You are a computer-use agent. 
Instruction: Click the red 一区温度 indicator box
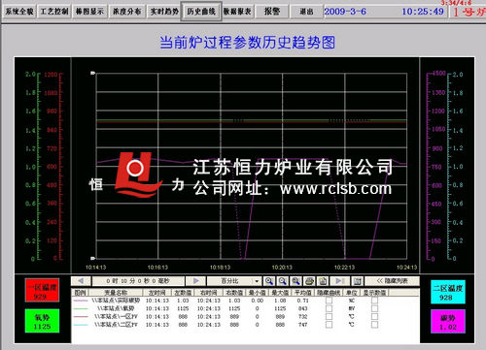click(x=43, y=291)
